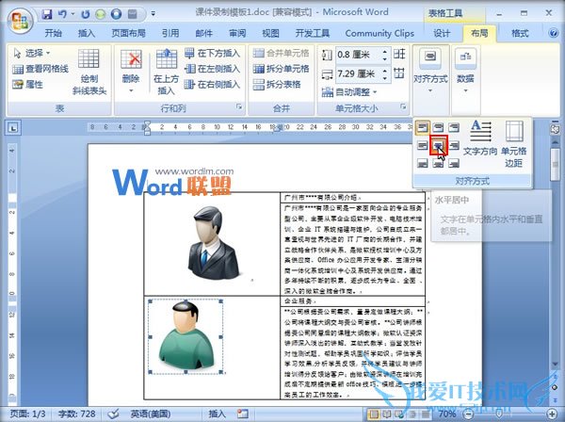Insert row above (在上方插入)
565x422 pixels.
point(166,72)
